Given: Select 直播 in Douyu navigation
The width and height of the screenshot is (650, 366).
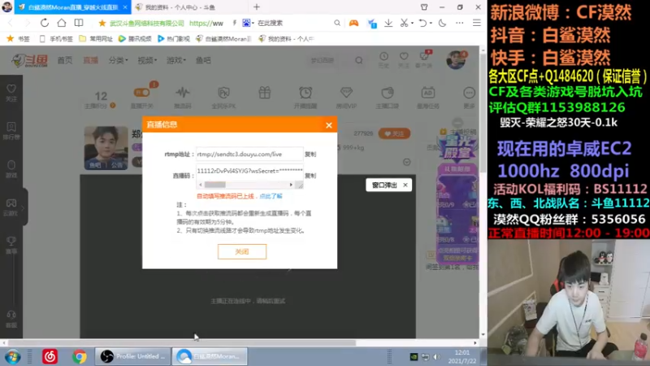Looking at the screenshot, I should coord(90,60).
